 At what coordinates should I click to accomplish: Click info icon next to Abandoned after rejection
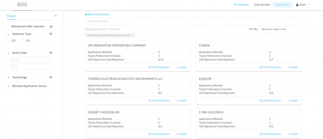[51, 26]
